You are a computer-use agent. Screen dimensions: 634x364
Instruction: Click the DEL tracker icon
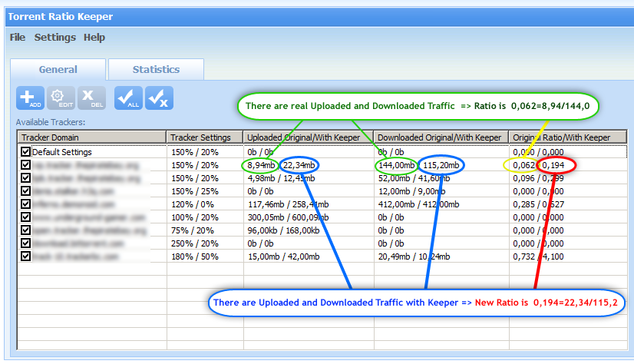pyautogui.click(x=92, y=98)
